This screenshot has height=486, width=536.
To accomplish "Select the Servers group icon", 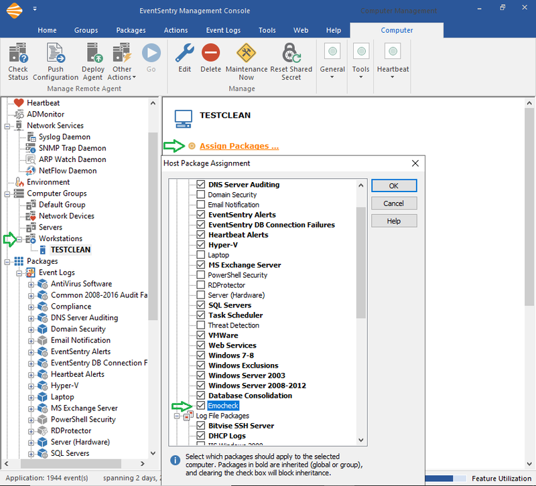I will coord(31,227).
